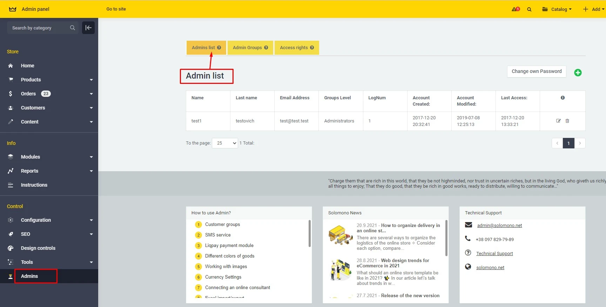Open Web design trends for eCommerce news
Screen dimensions: 606x307
point(393,263)
